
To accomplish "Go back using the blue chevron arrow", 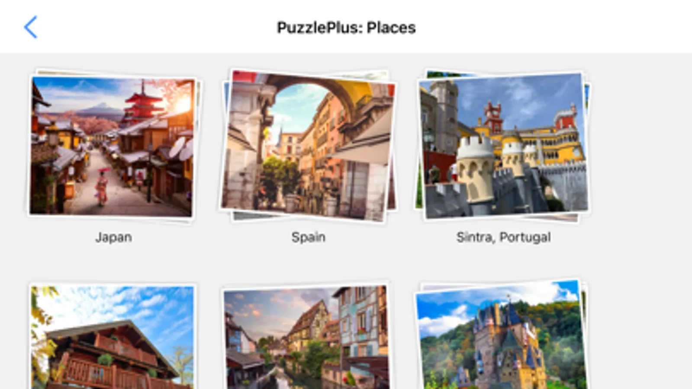I will coord(30,27).
